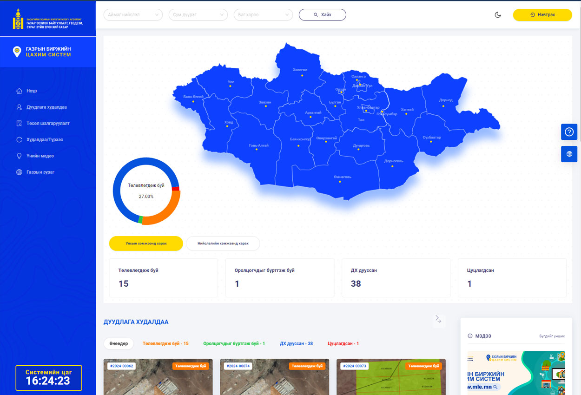Click the home icon beside Нүүр
This screenshot has height=395, width=581.
point(19,91)
